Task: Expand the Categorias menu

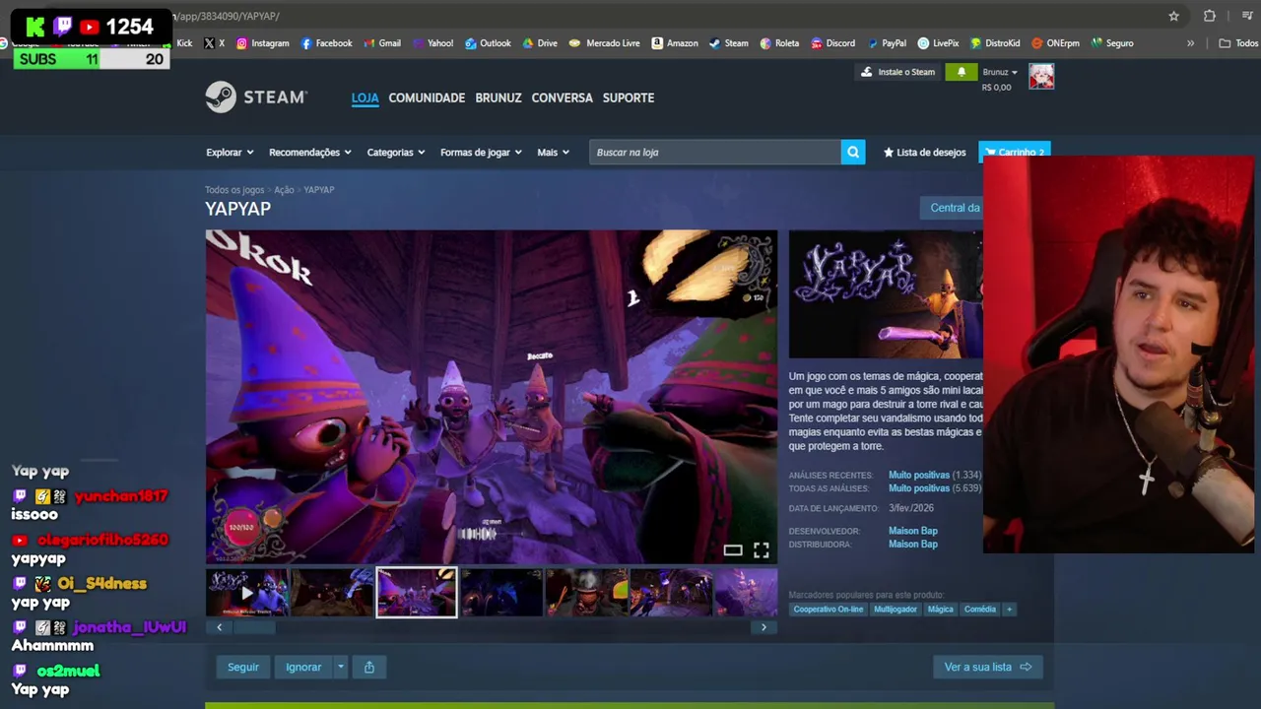Action: click(x=396, y=152)
